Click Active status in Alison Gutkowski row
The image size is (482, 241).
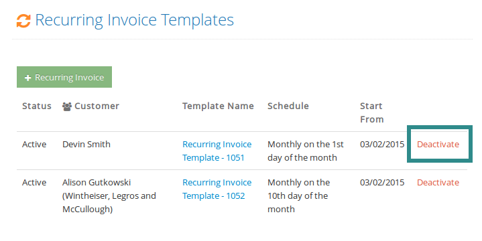(x=34, y=182)
